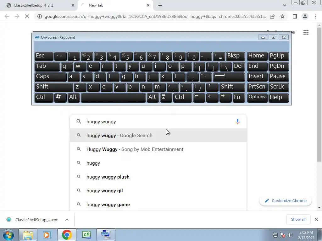Toggle the Caps key on keyboard
Image resolution: width=322 pixels, height=241 pixels.
click(x=51, y=77)
